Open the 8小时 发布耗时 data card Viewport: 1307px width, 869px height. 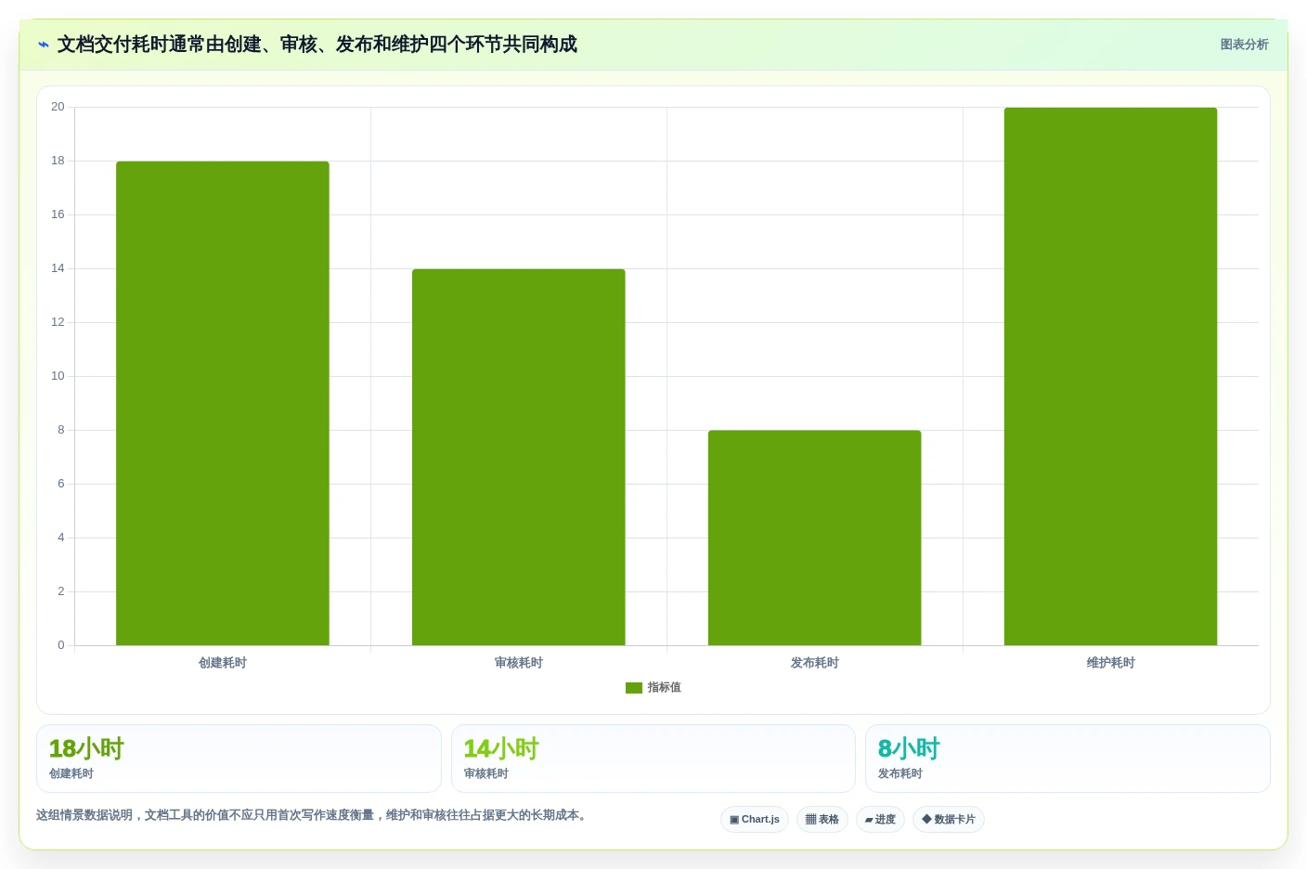[1068, 759]
